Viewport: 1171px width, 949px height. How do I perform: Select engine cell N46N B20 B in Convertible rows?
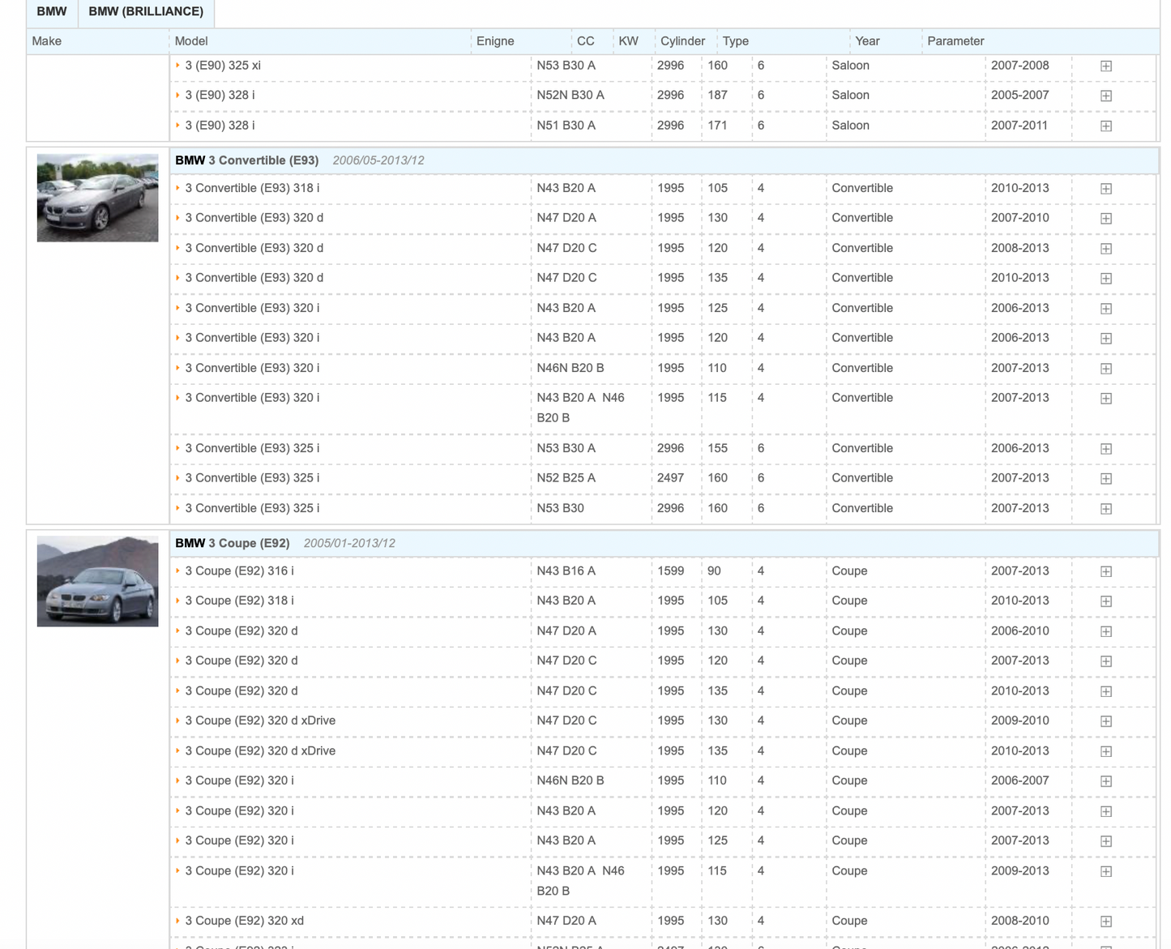571,368
